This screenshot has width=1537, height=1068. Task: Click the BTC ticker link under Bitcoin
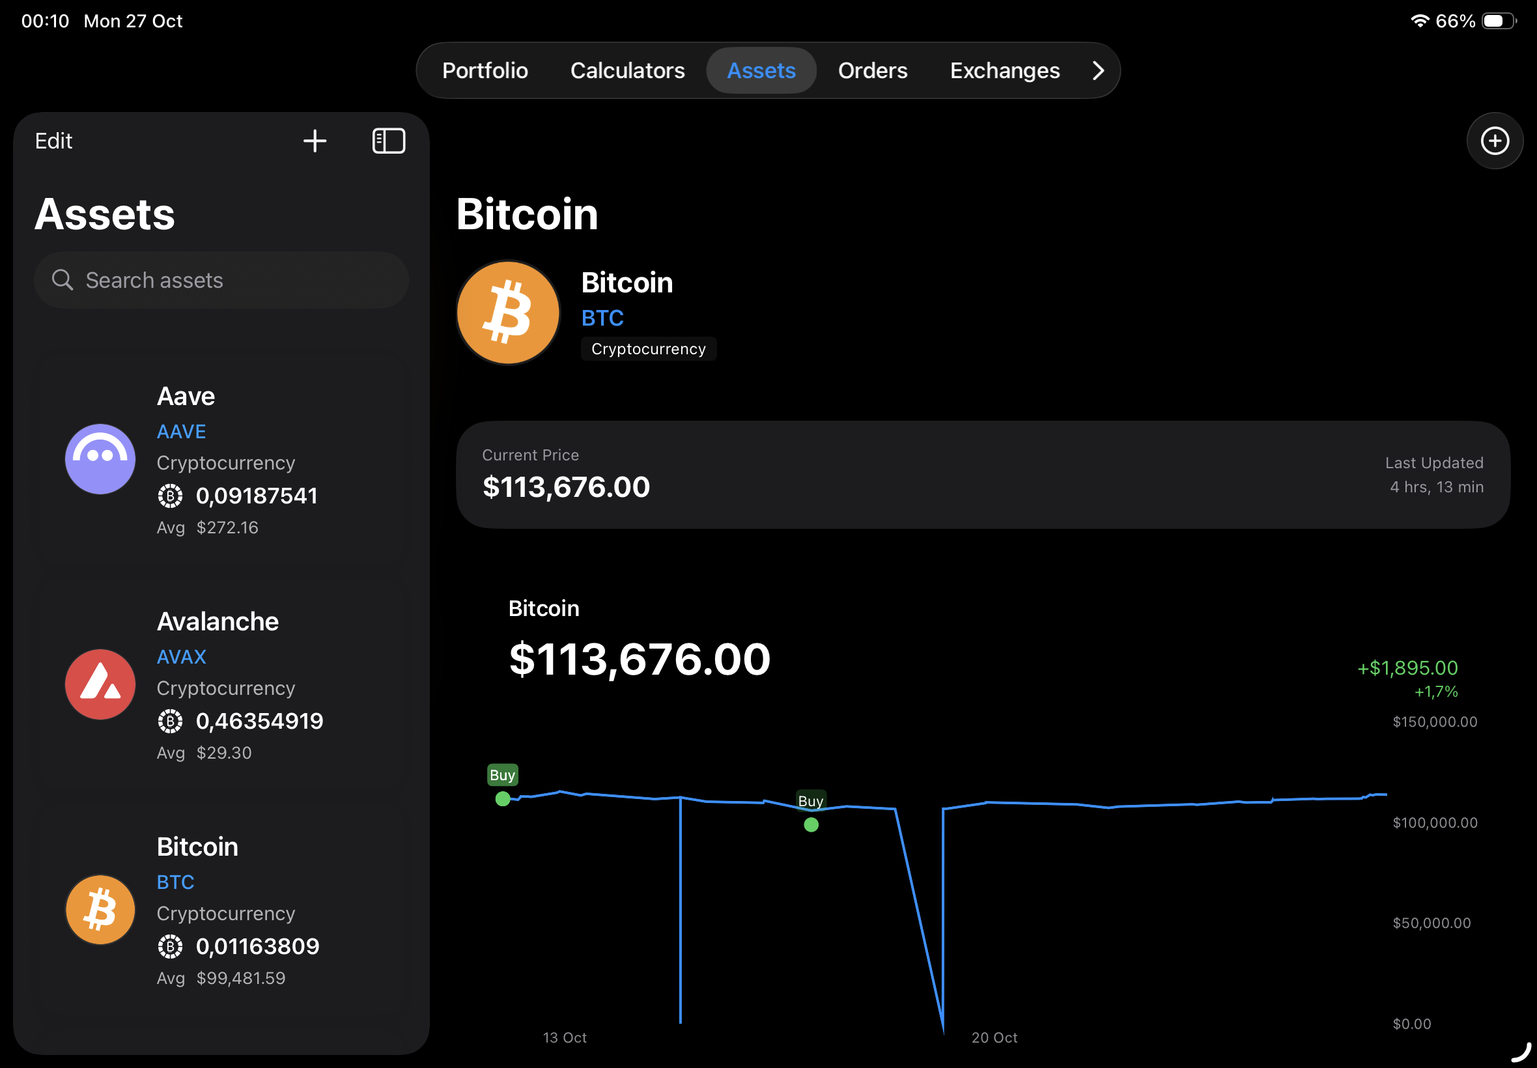(602, 318)
